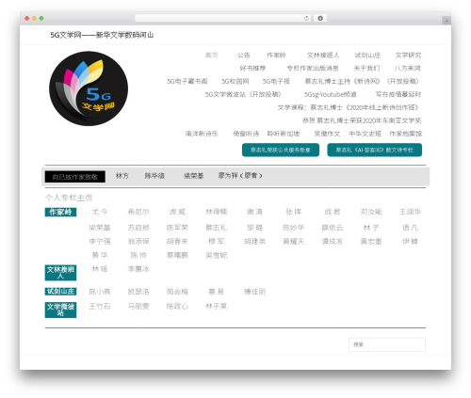The image size is (471, 398).
Task: Open the 聆听新加坡 menu item
Action: [284, 134]
